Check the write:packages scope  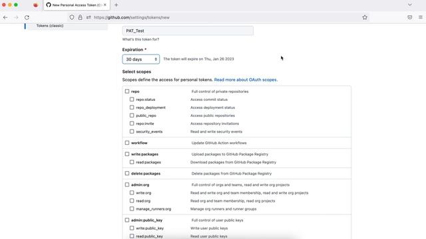pyautogui.click(x=127, y=154)
